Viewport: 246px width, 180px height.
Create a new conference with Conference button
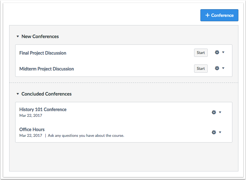pyautogui.click(x=219, y=15)
